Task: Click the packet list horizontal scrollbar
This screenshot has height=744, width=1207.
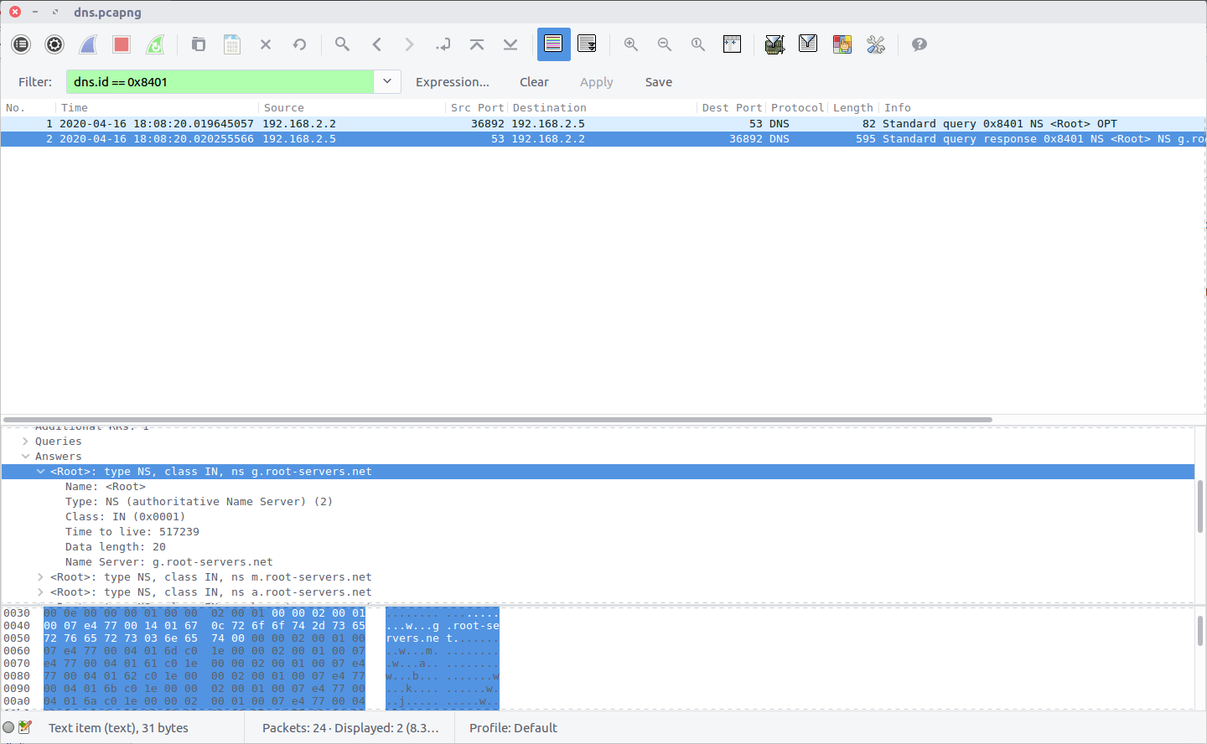Action: 497,420
